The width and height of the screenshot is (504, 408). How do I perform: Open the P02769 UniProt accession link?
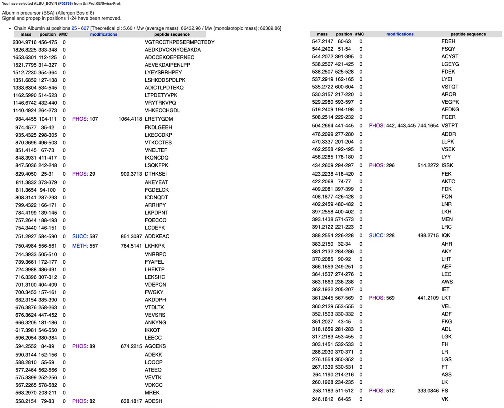pyautogui.click(x=65, y=4)
